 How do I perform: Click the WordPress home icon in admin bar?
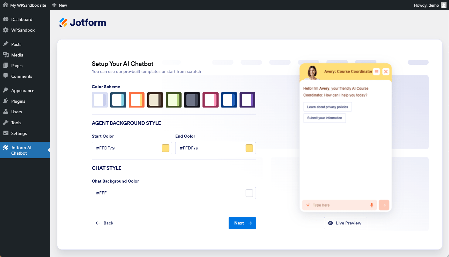[x=5, y=5]
